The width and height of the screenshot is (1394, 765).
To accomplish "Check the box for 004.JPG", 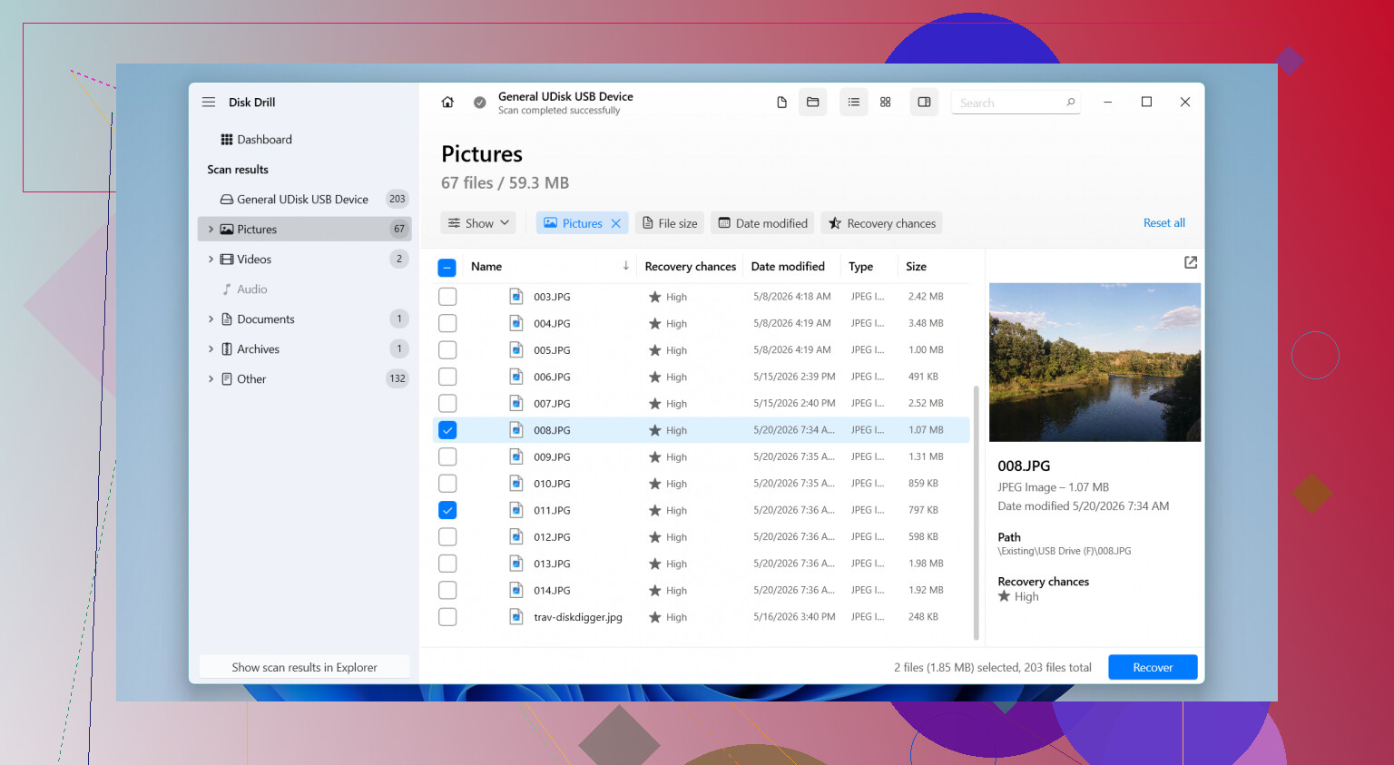I will click(x=447, y=324).
